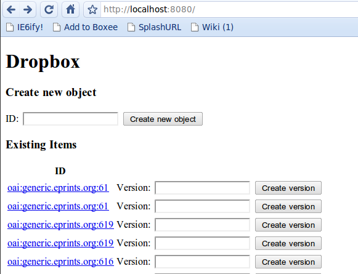Bookmark this page with the star icon
Image resolution: width=358 pixels, height=274 pixels.
[92, 10]
